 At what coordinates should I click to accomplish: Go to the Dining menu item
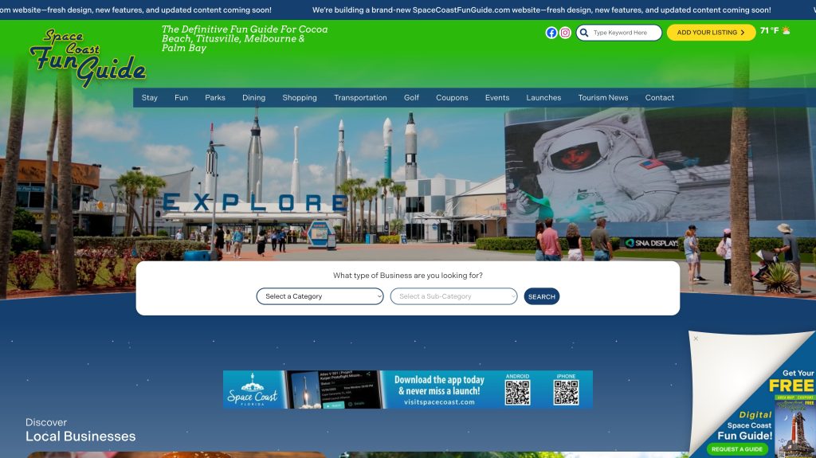tap(253, 98)
